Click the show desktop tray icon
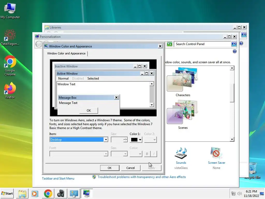This screenshot has height=199, width=265. click(262, 194)
